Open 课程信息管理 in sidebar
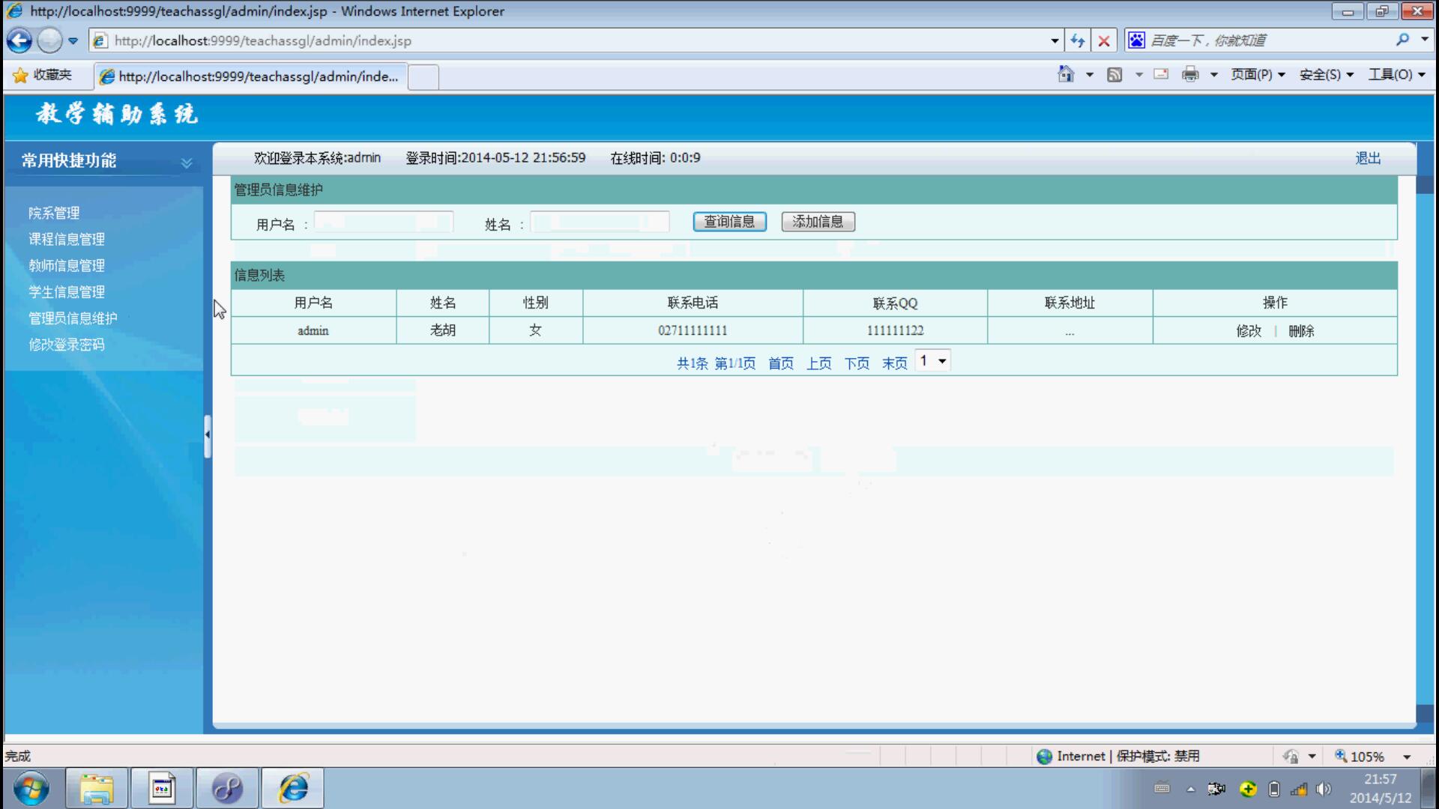This screenshot has width=1439, height=809. point(67,240)
